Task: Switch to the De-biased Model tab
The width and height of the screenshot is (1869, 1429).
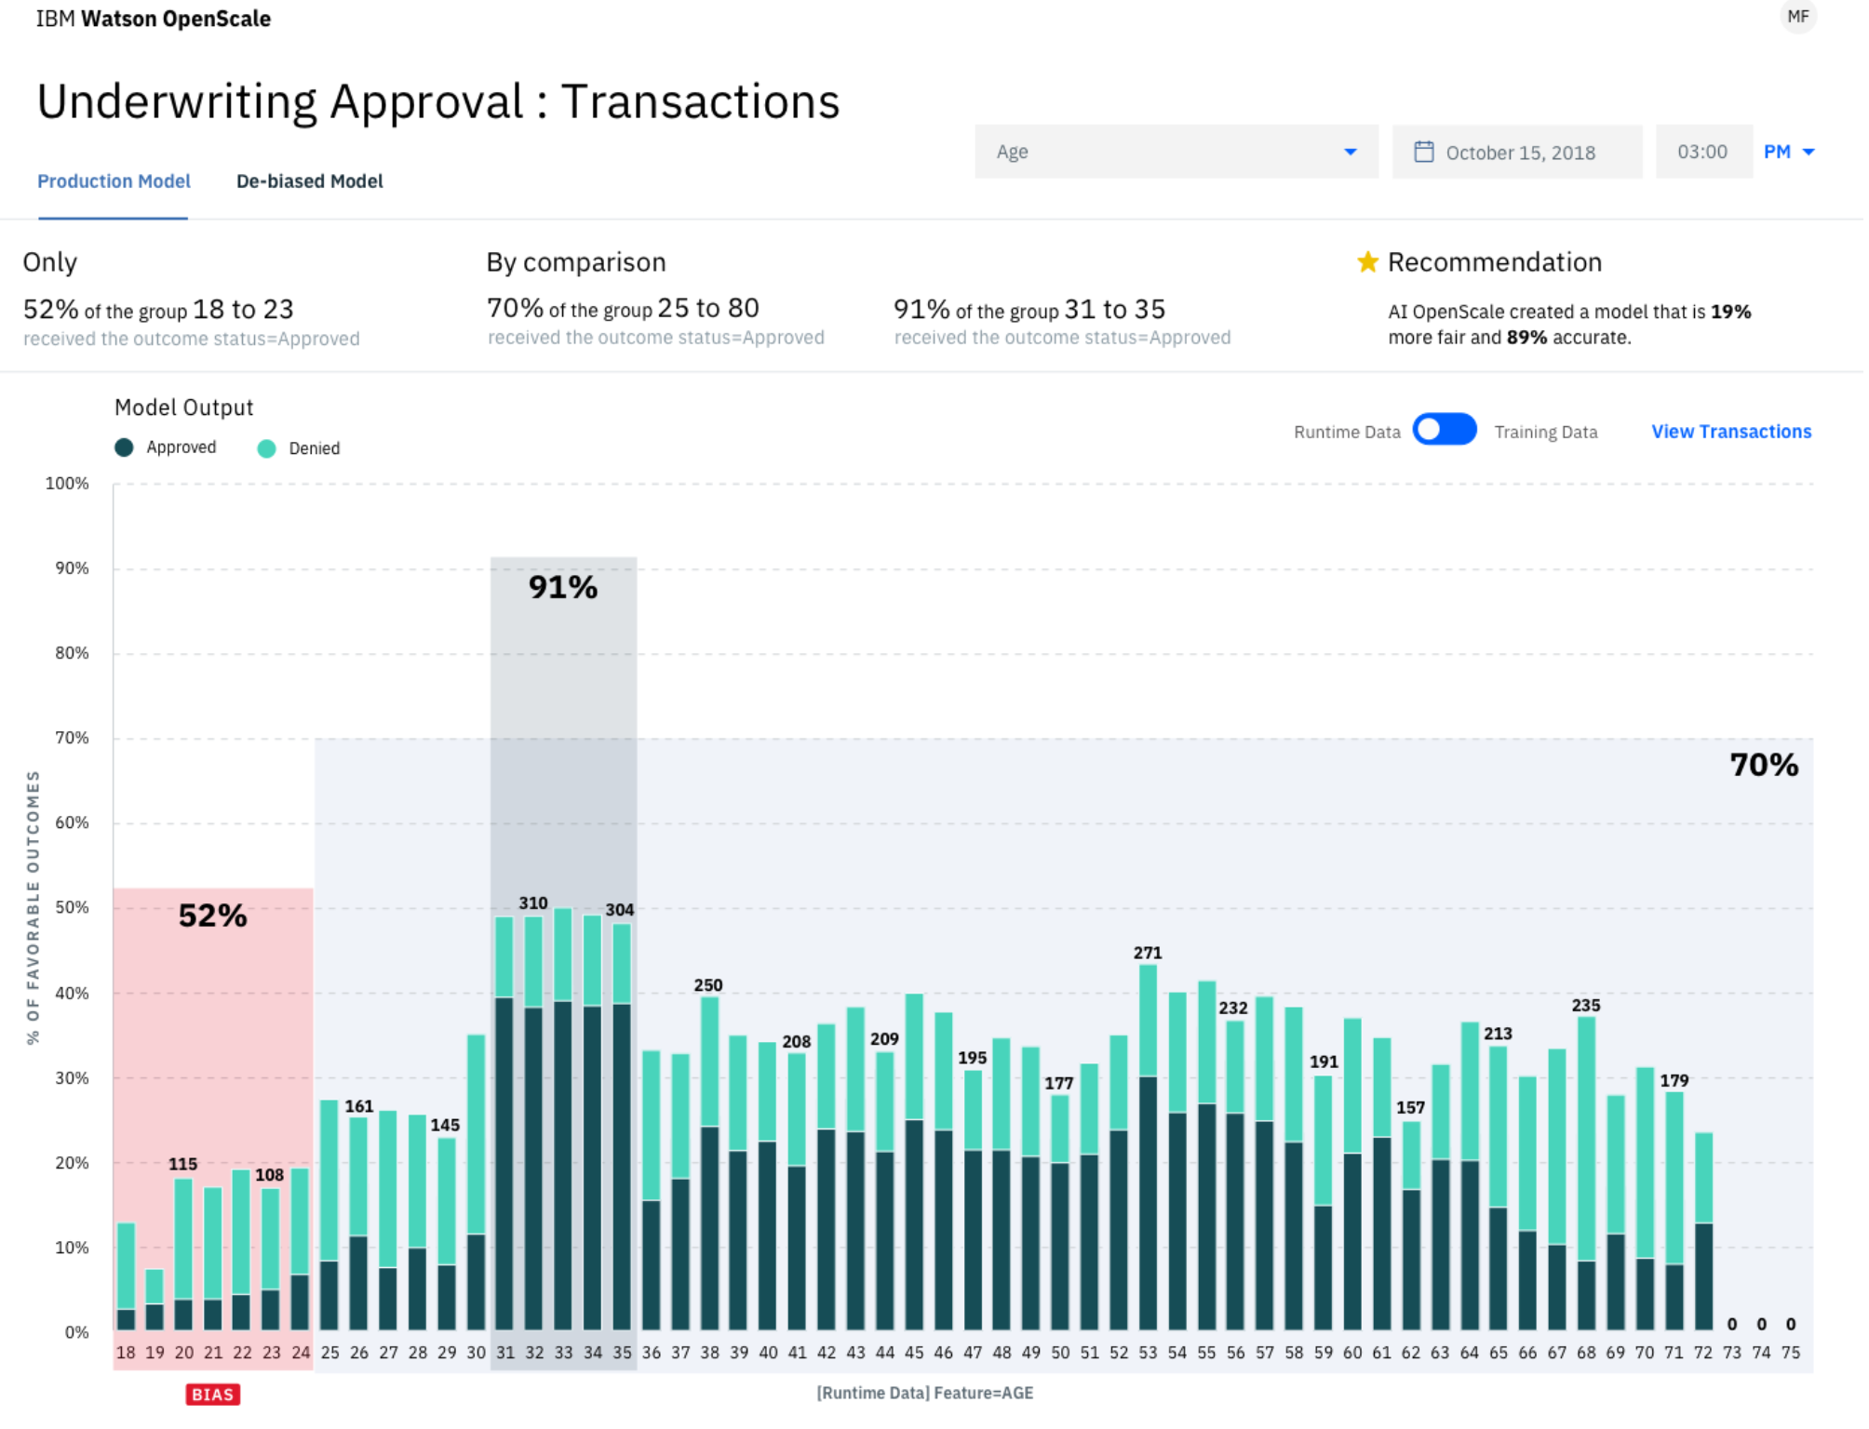Action: (309, 181)
